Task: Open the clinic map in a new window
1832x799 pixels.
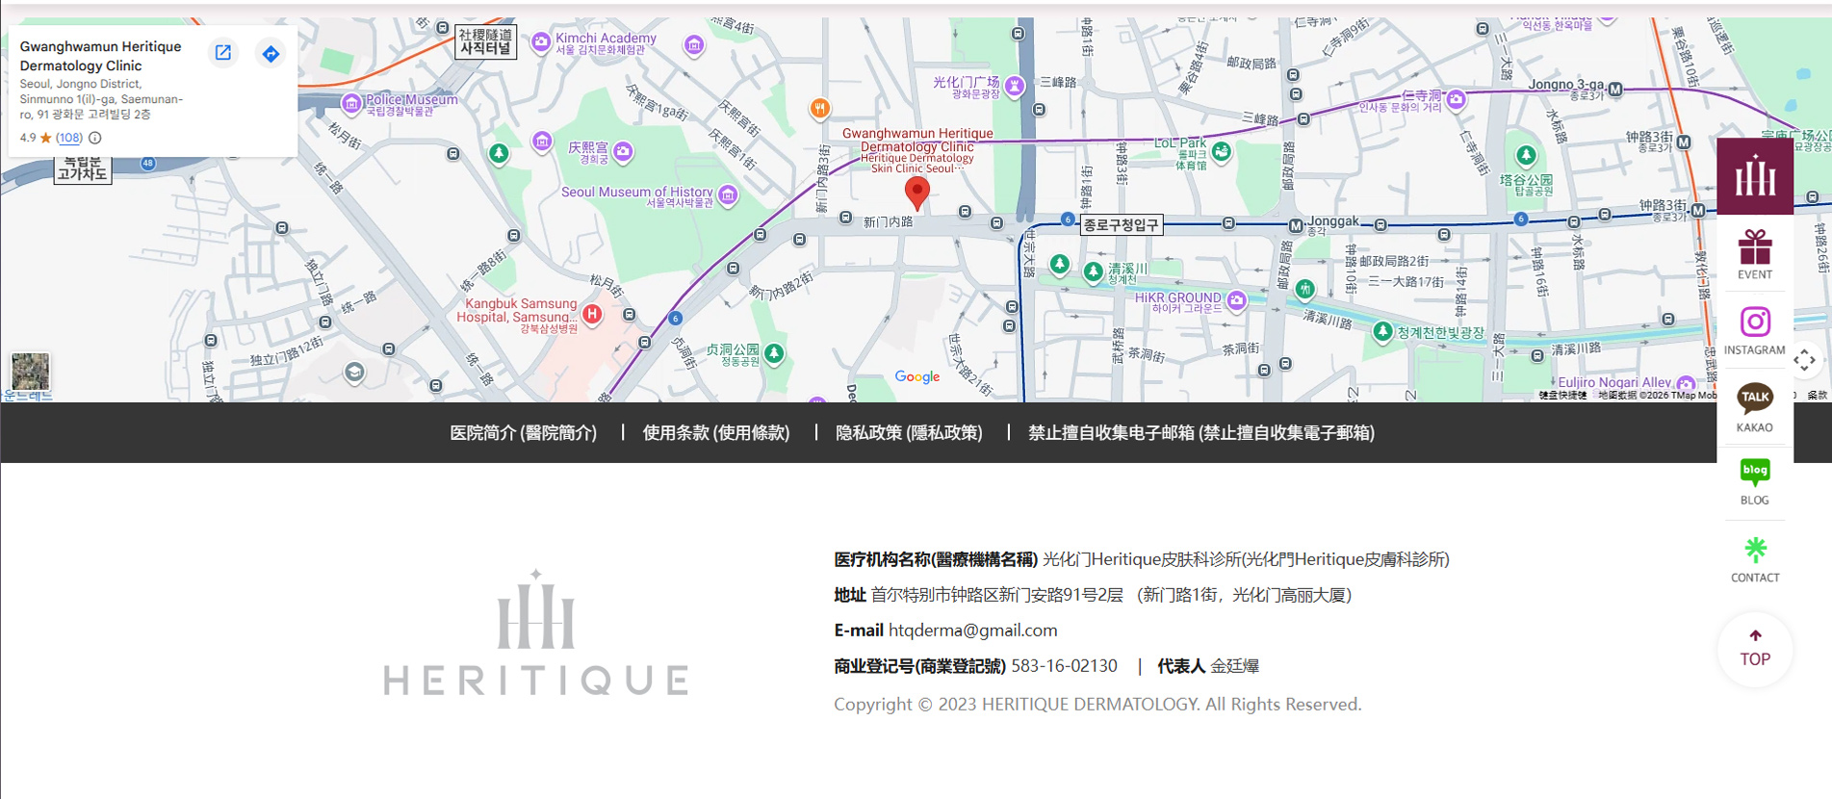Action: tap(223, 53)
